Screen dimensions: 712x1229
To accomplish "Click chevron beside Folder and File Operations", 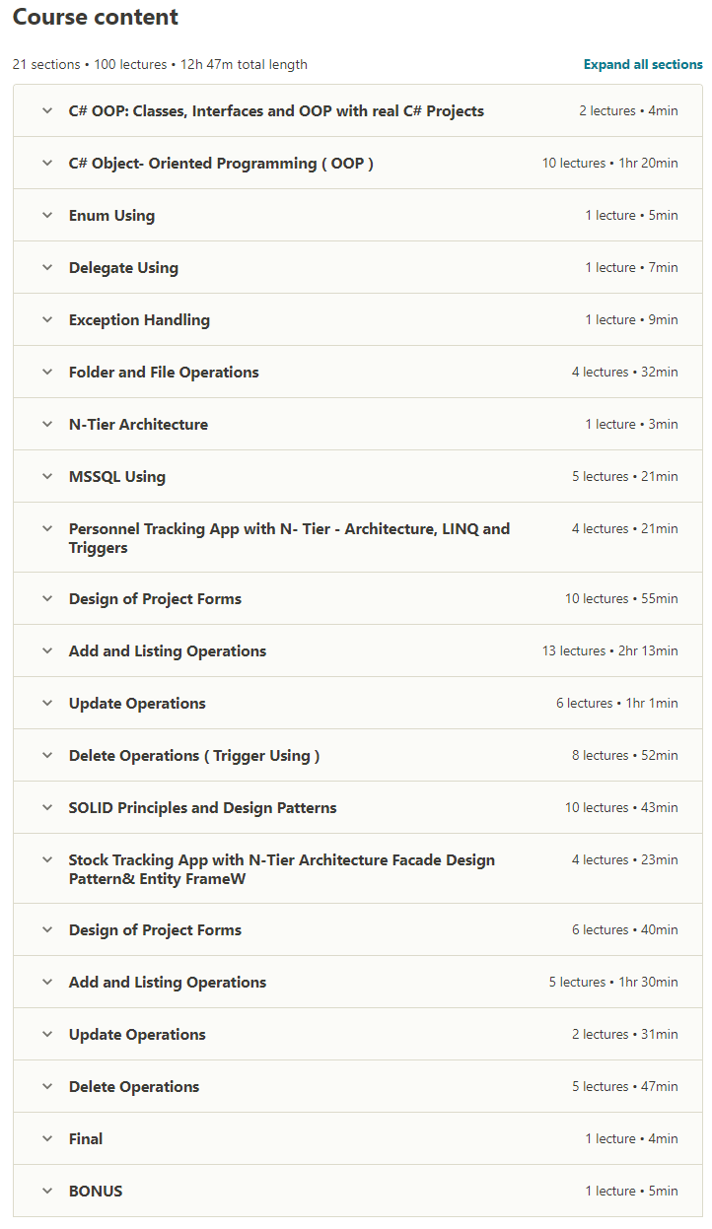I will click(46, 372).
